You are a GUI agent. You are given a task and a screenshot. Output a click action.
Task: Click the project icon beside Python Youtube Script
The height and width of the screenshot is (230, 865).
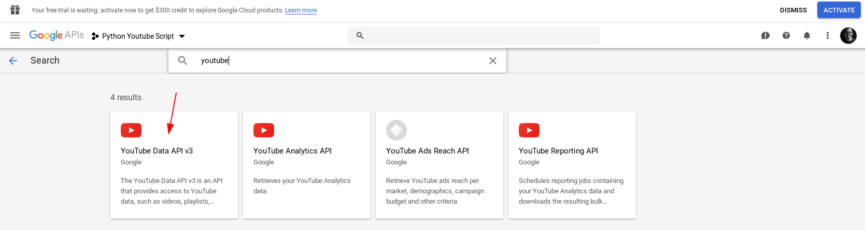(x=95, y=36)
